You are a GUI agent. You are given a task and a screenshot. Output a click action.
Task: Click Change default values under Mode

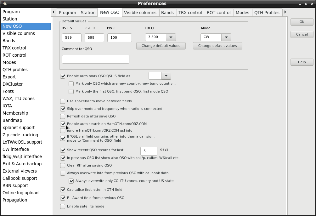pyautogui.click(x=217, y=46)
